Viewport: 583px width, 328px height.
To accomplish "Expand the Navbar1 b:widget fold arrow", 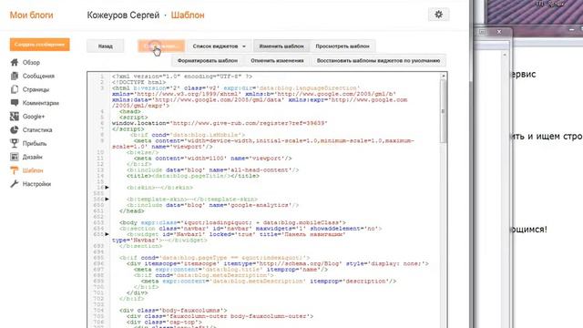I will (x=107, y=234).
